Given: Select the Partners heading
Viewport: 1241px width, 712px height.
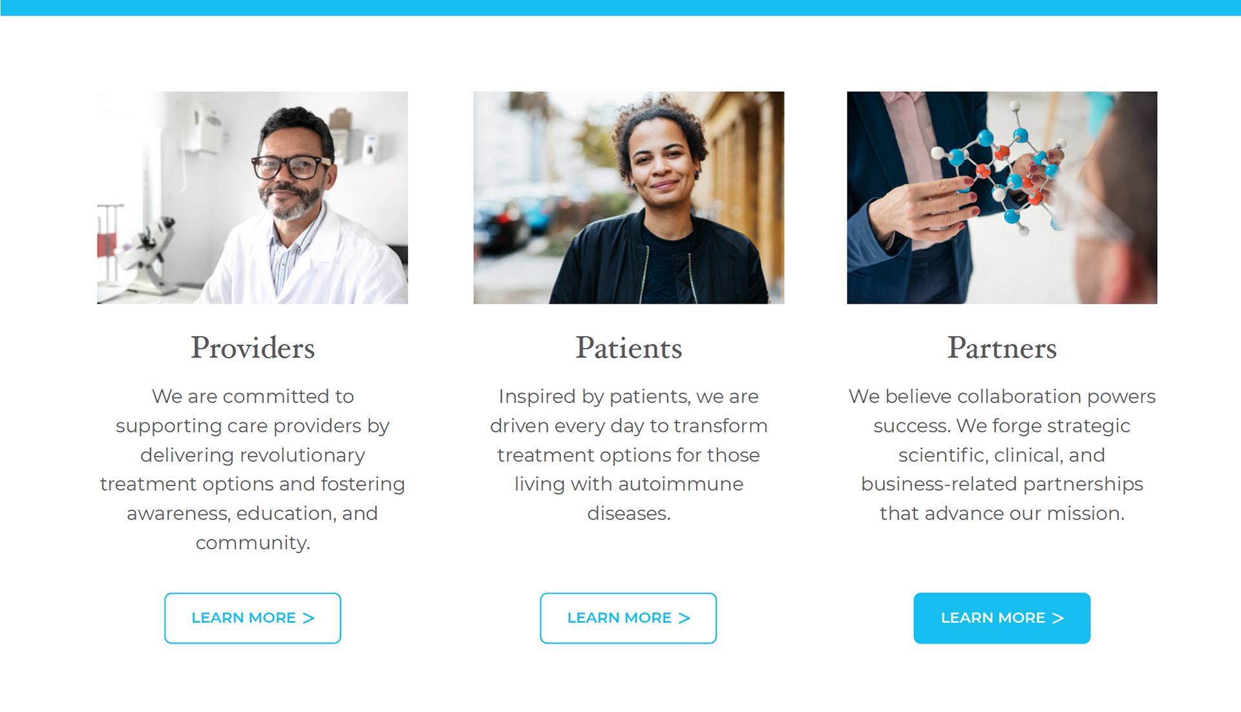Looking at the screenshot, I should click(1002, 348).
